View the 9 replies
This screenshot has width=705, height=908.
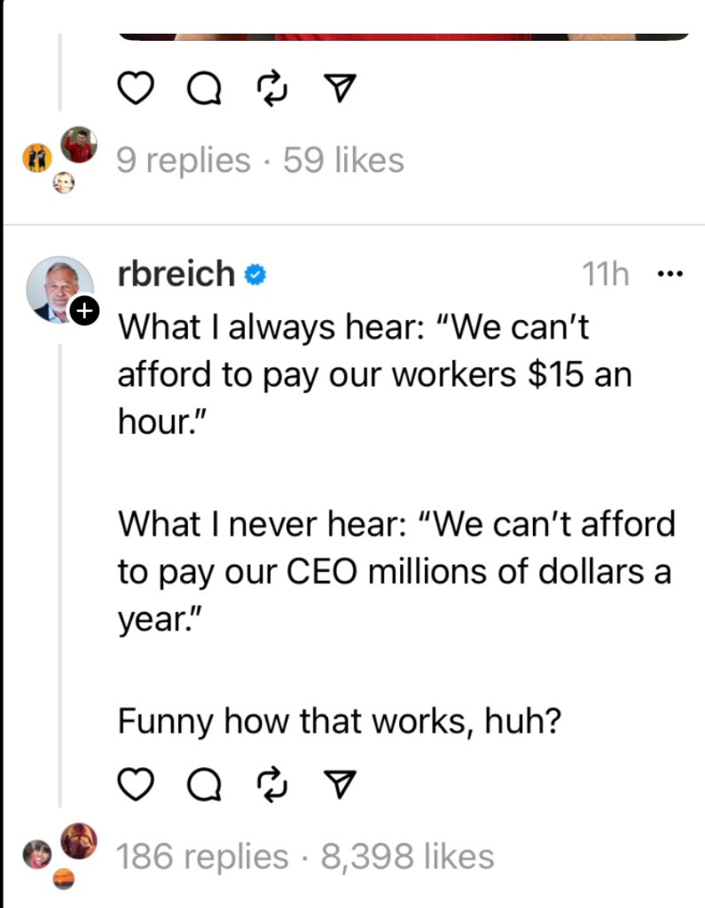184,160
